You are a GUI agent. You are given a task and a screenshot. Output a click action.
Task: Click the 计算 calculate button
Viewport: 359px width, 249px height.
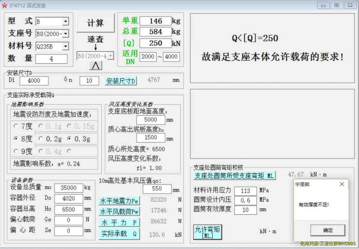(x=95, y=23)
